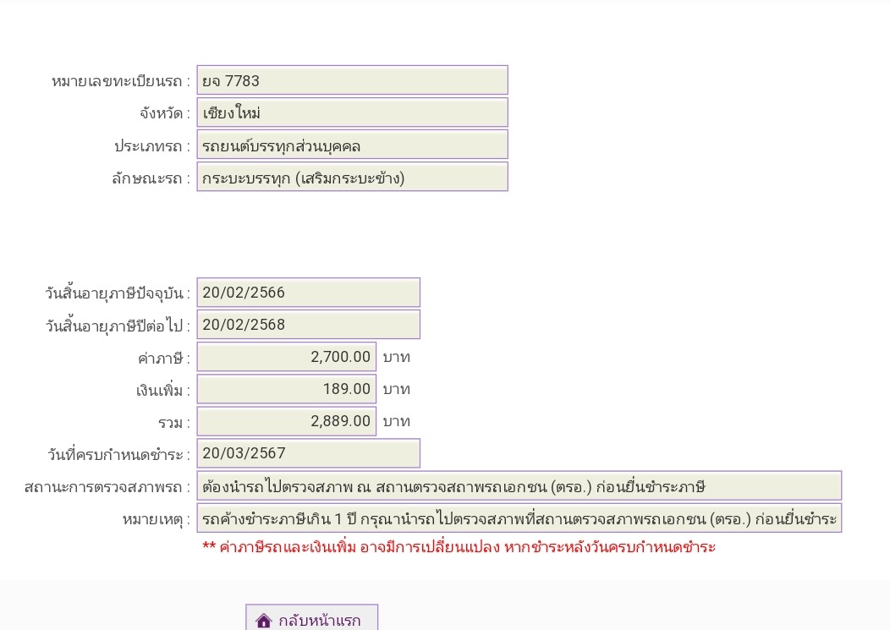Click the กลับหน้าแรก button

(311, 617)
